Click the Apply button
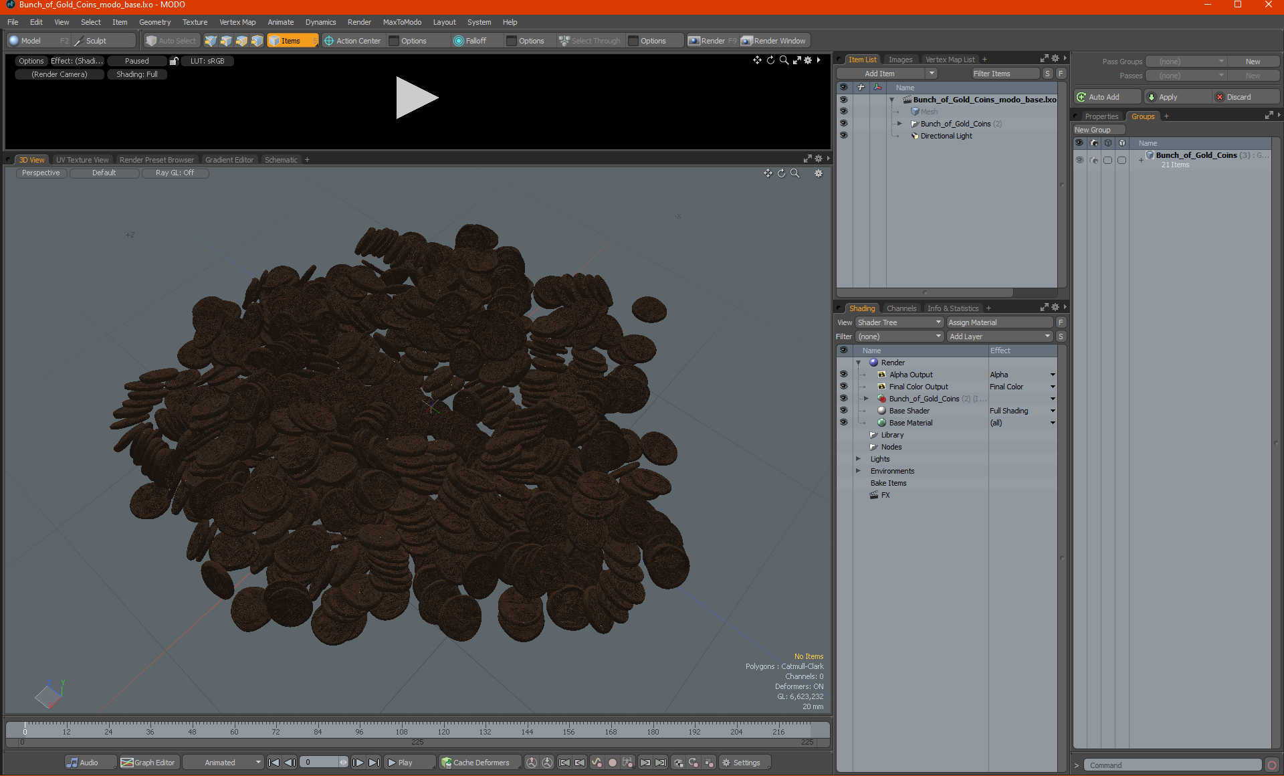The image size is (1284, 776). [x=1177, y=97]
